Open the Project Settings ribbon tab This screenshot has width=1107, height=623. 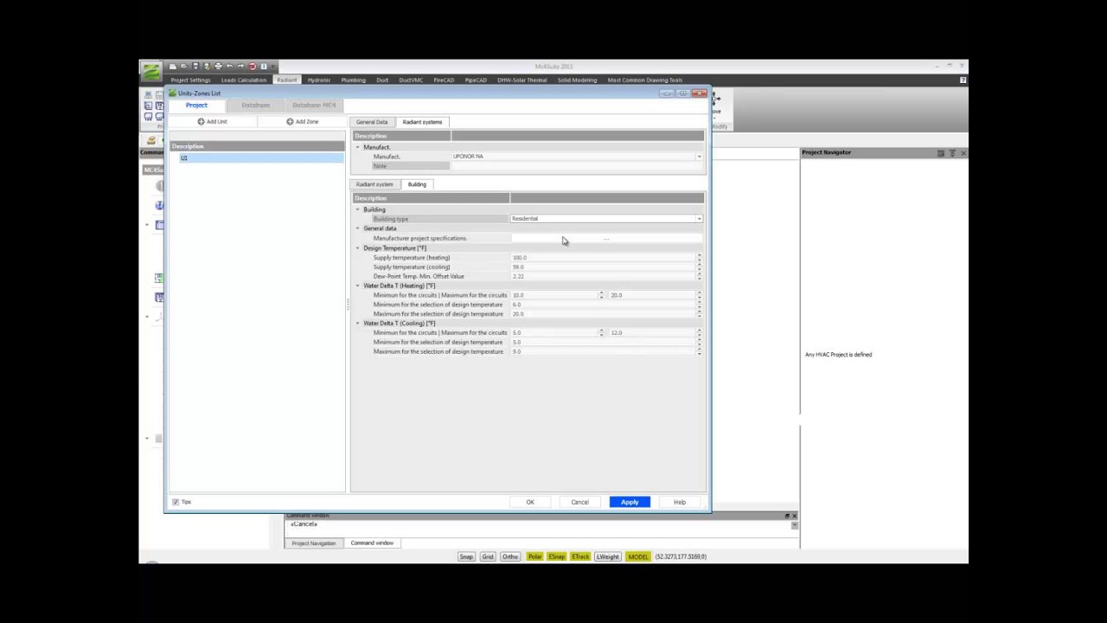[x=190, y=80]
